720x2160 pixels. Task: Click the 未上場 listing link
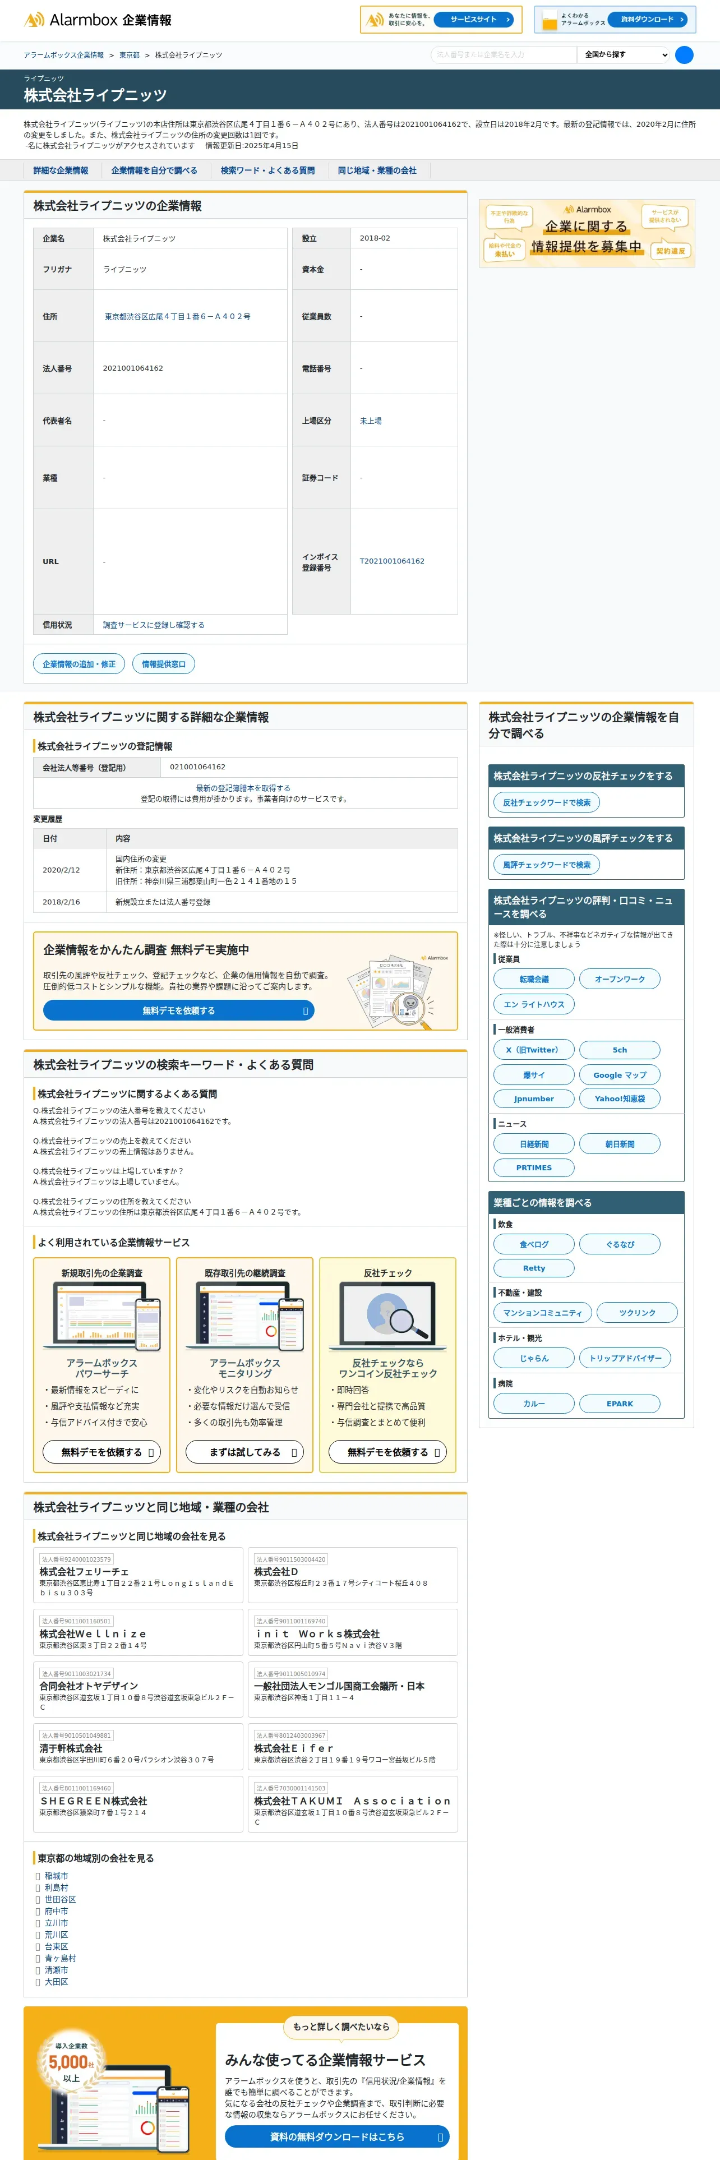[x=371, y=421]
